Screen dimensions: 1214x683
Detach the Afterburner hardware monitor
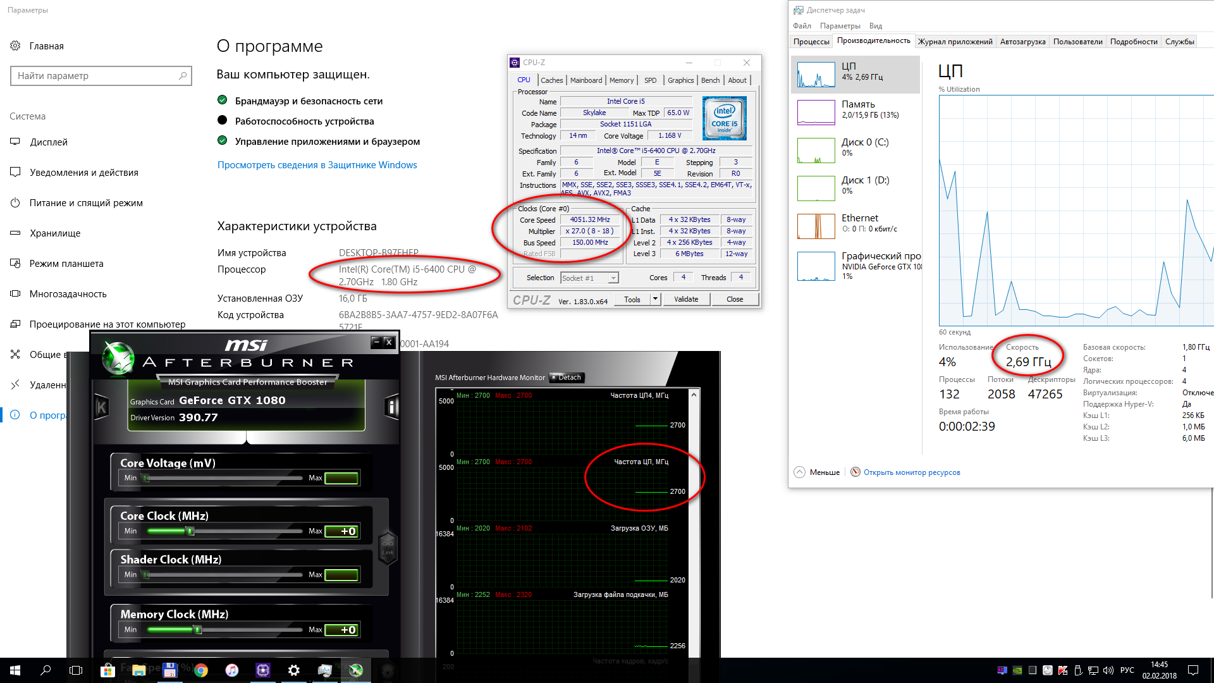(x=567, y=378)
